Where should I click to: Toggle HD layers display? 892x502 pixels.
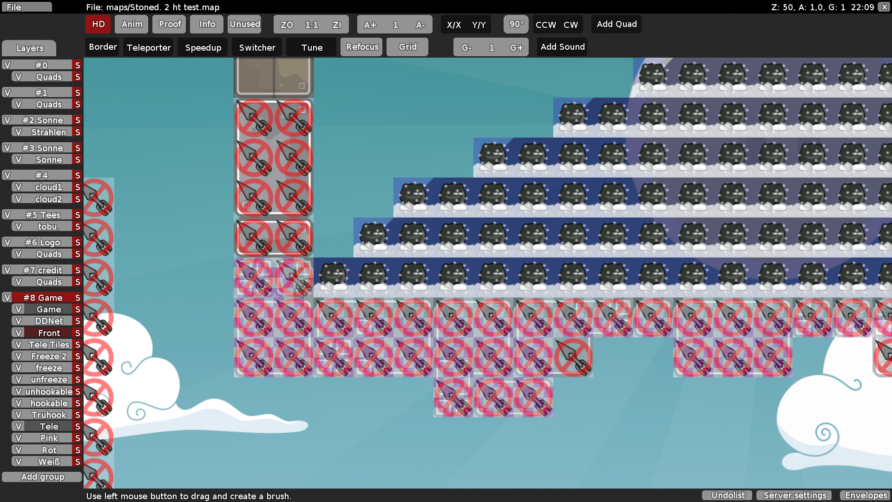98,24
